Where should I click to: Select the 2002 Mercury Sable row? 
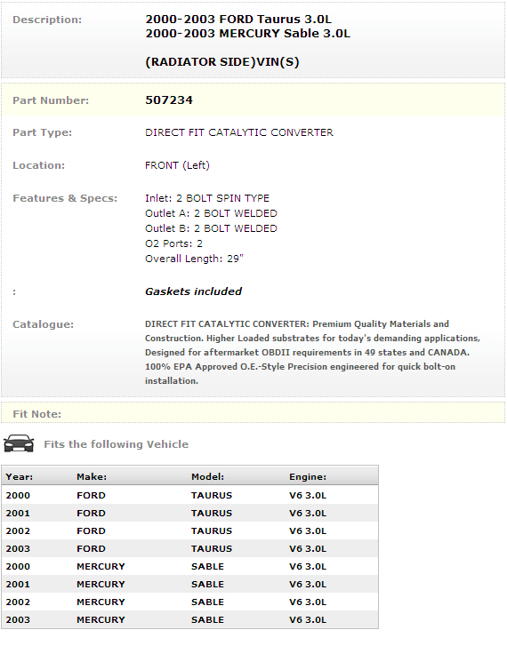pyautogui.click(x=190, y=602)
